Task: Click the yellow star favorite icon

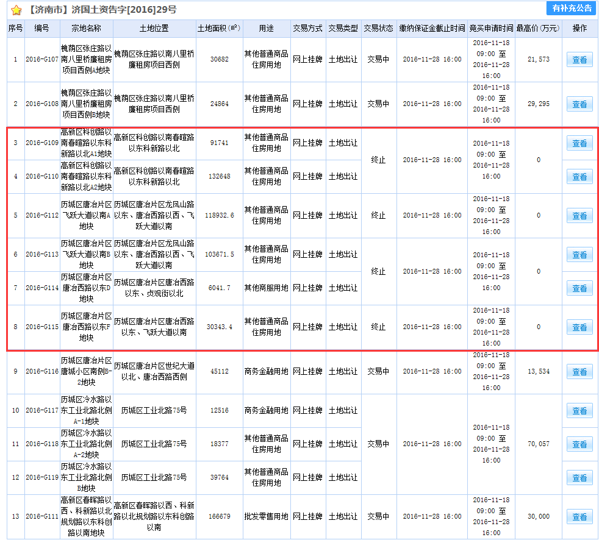Action: pos(16,10)
